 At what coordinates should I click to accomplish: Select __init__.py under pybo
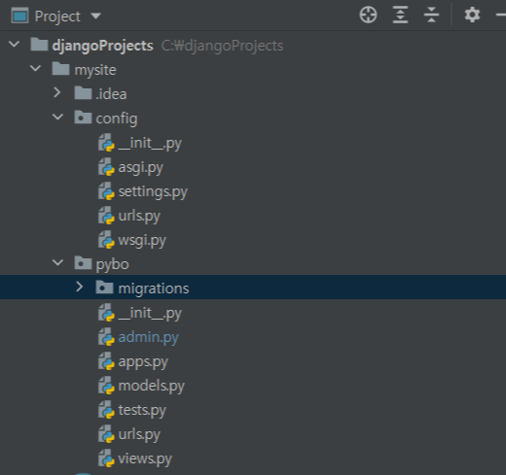(150, 313)
